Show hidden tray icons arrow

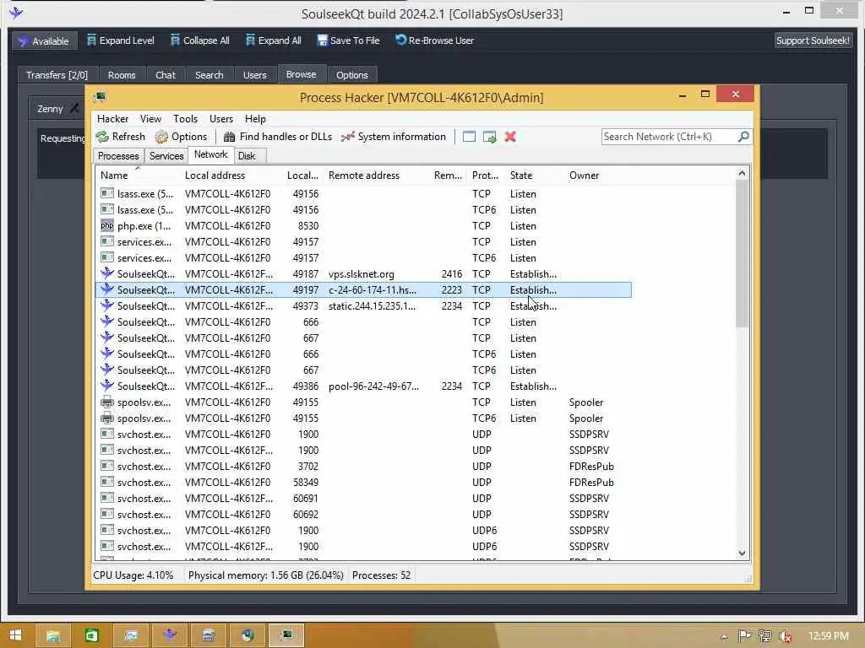pos(724,637)
